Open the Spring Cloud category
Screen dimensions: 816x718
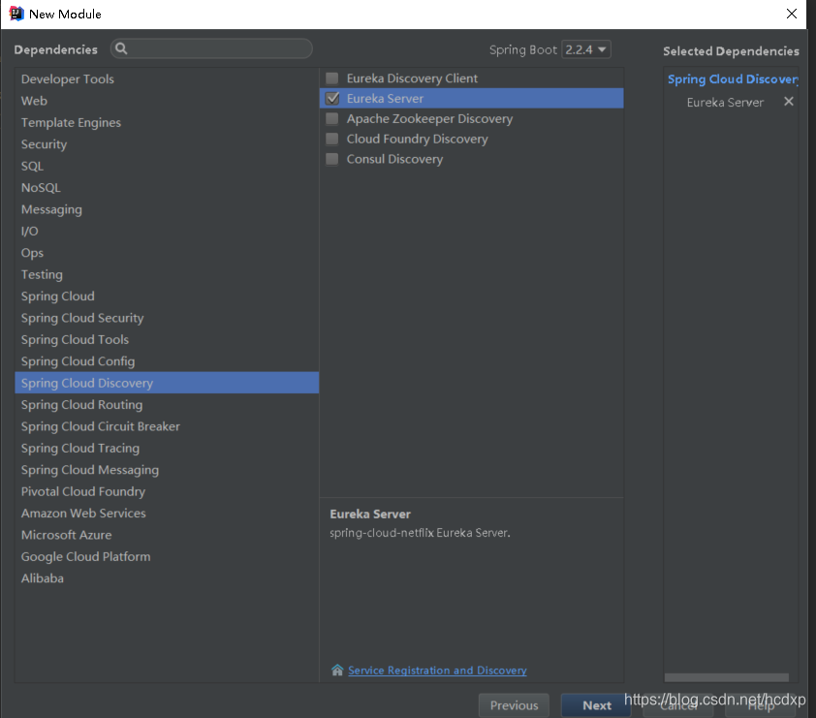(x=167, y=297)
